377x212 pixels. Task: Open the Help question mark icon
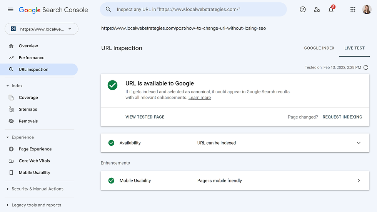303,9
